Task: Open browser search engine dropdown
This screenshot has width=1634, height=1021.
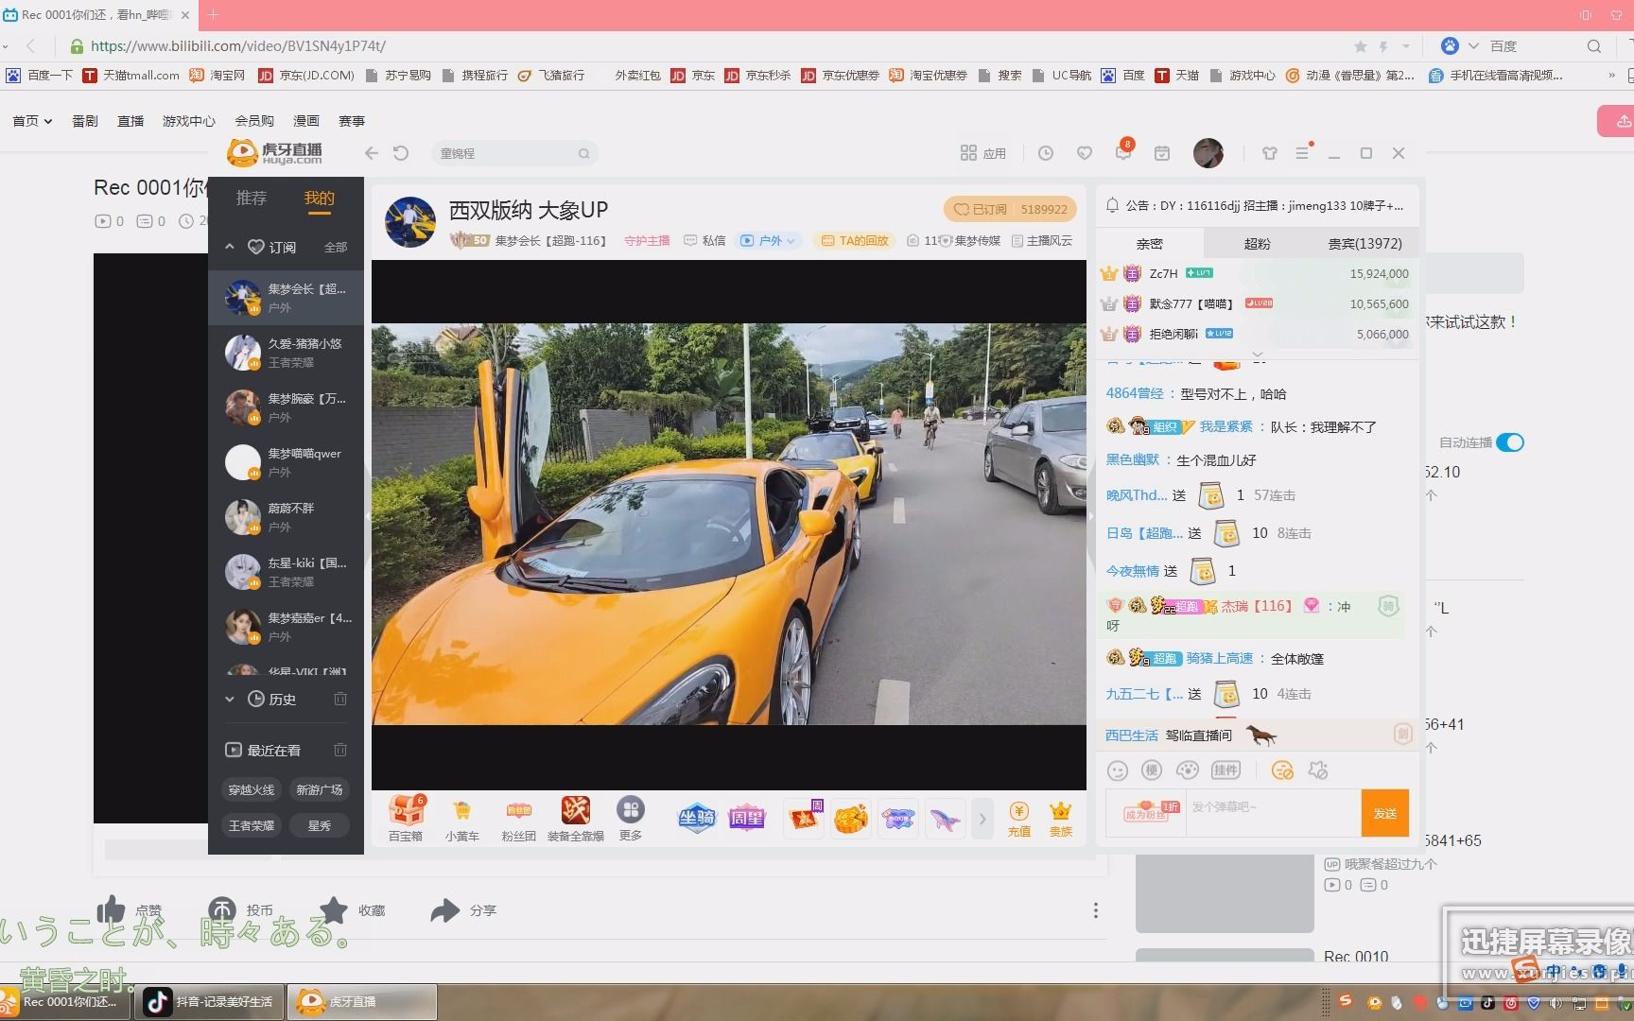Action: click(x=1473, y=46)
